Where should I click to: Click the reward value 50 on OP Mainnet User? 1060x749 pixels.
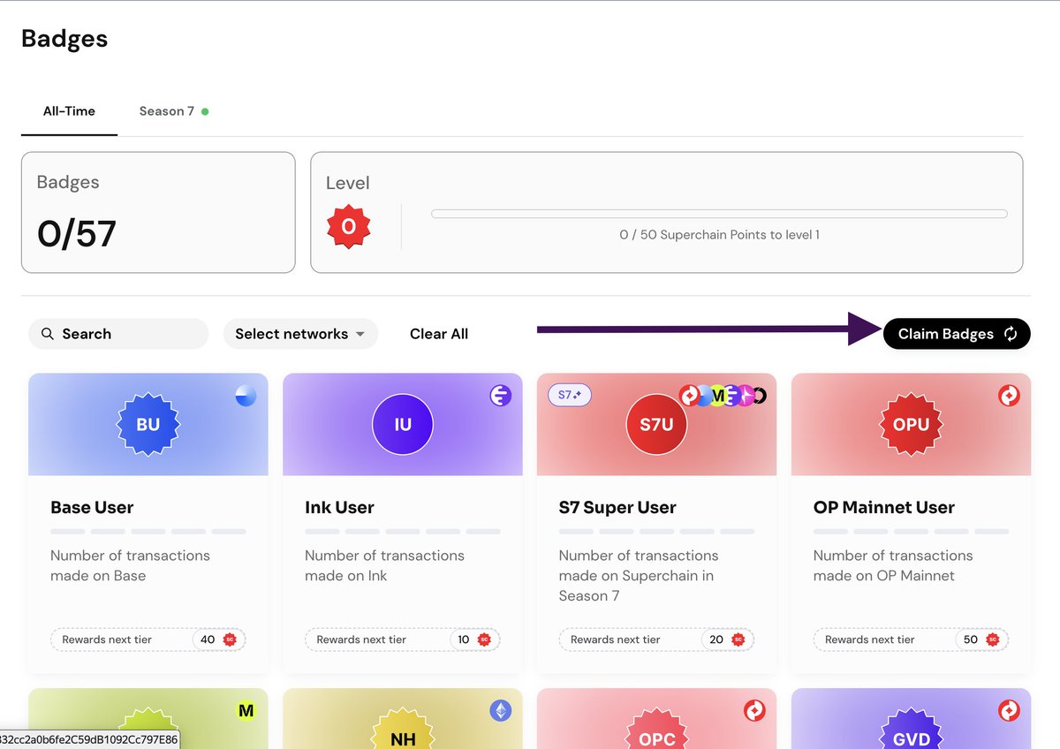(971, 639)
